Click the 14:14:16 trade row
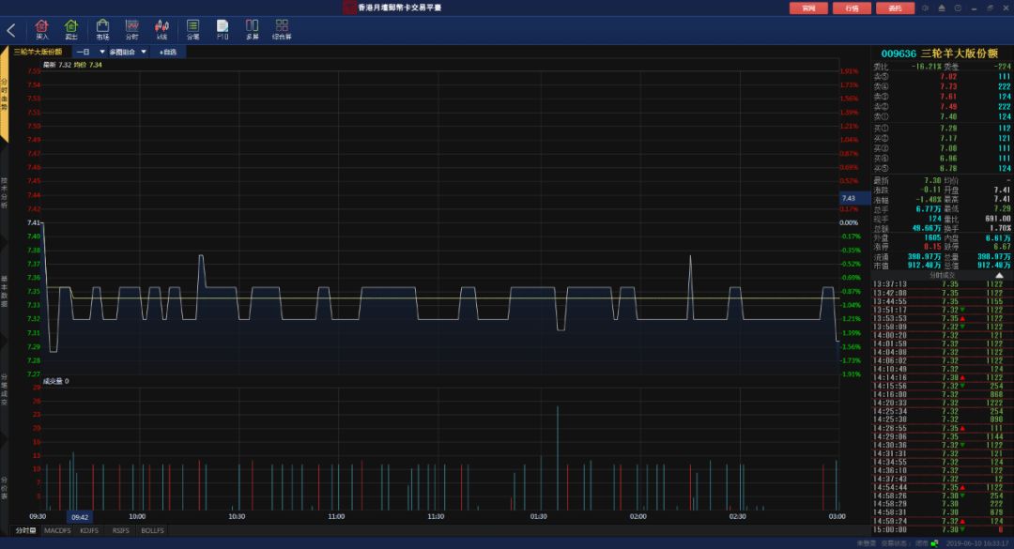 tap(942, 377)
